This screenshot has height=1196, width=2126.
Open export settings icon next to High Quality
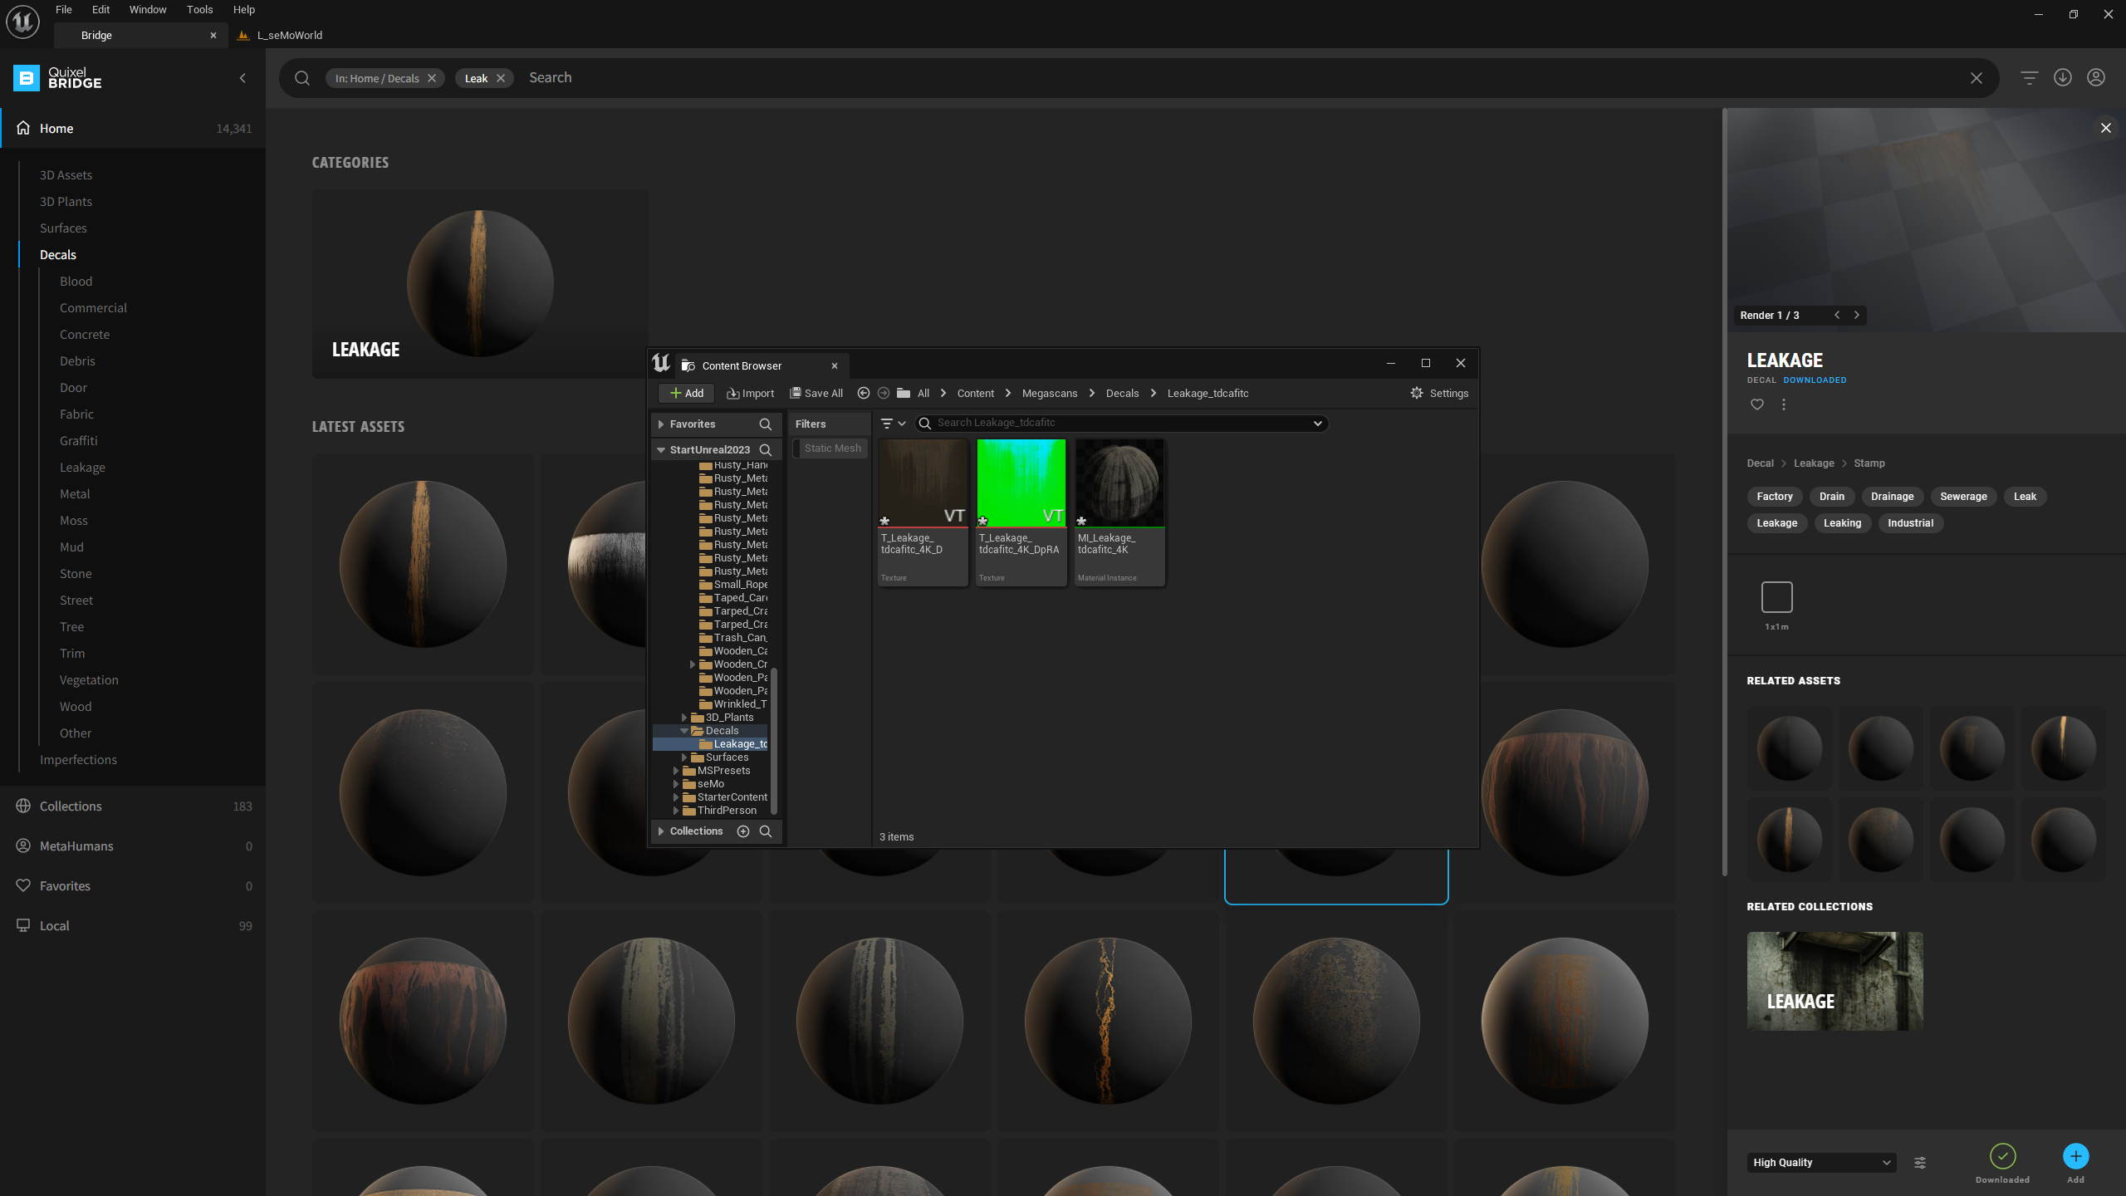(1919, 1162)
